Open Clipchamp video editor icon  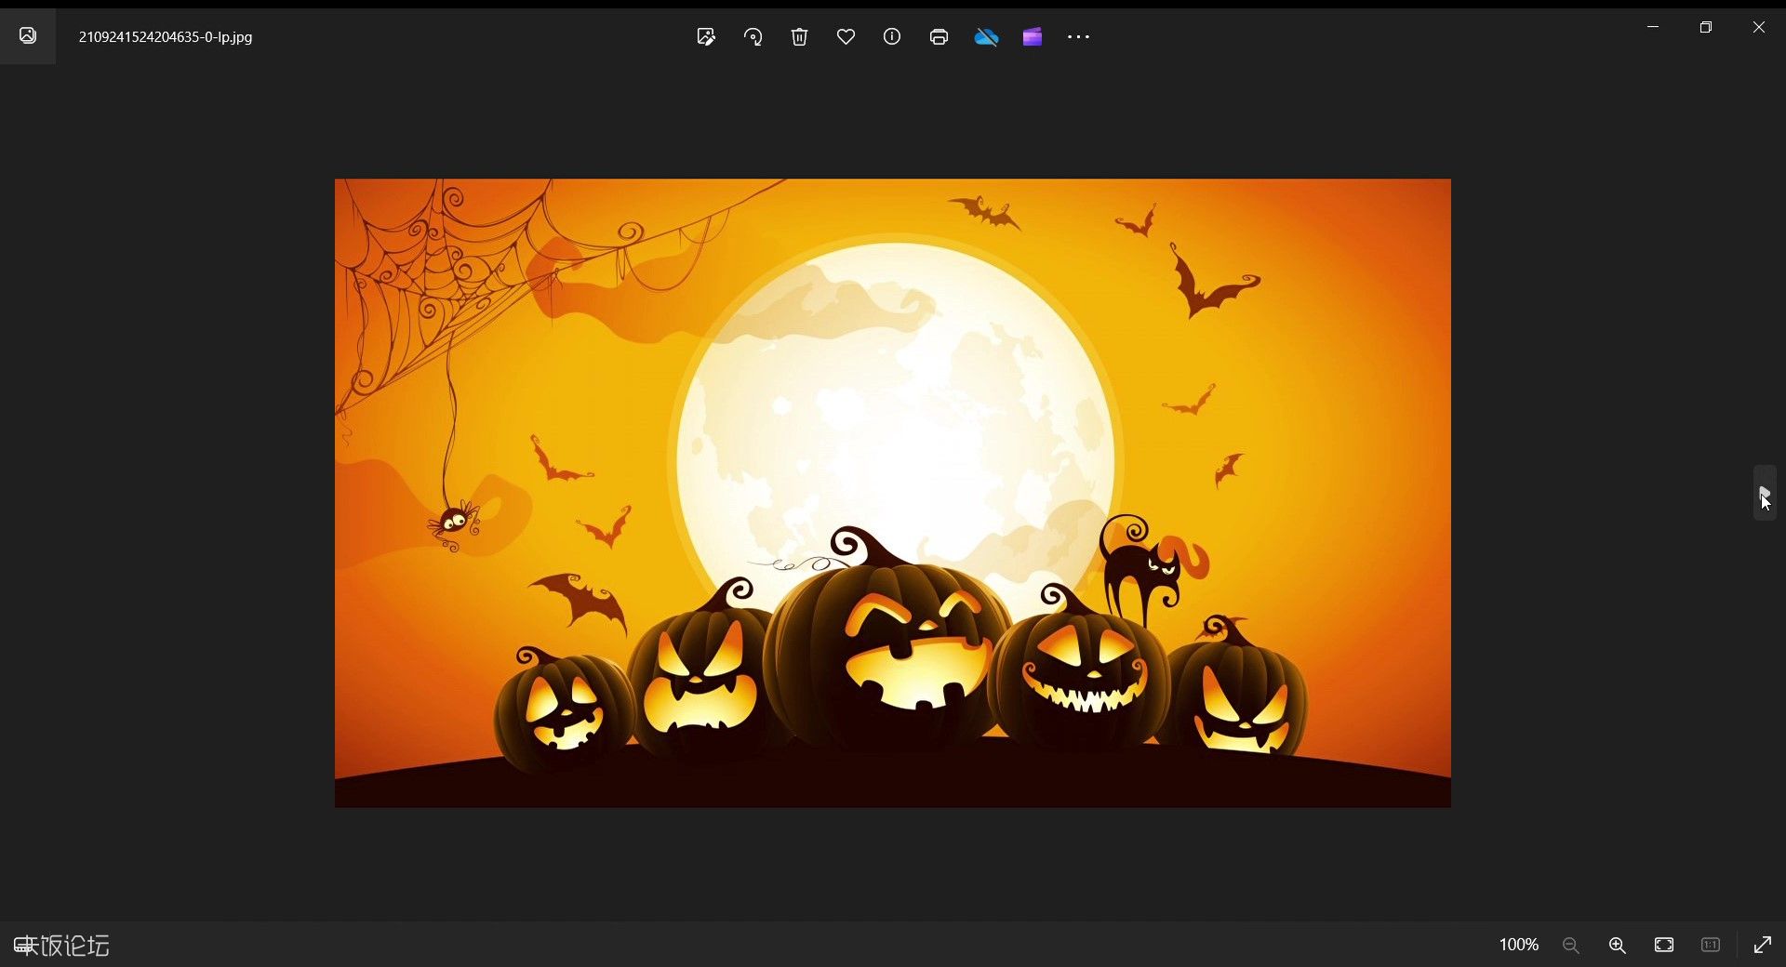(1032, 37)
